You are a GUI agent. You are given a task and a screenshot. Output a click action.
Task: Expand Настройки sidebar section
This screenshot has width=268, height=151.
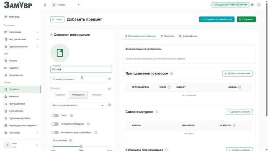click(x=21, y=133)
